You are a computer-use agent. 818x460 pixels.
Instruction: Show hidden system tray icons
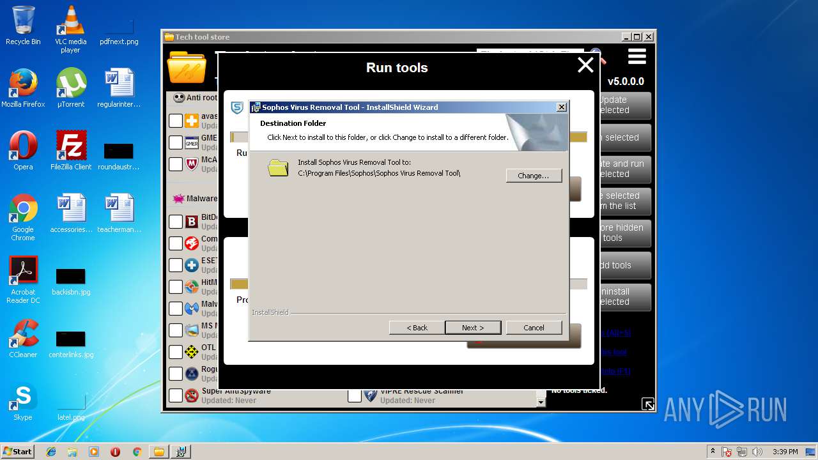coord(713,452)
